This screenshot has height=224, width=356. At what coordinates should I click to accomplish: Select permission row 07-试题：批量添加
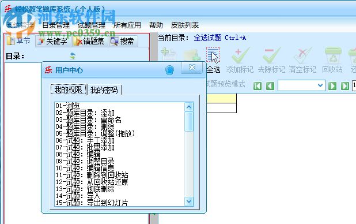pyautogui.click(x=120, y=147)
